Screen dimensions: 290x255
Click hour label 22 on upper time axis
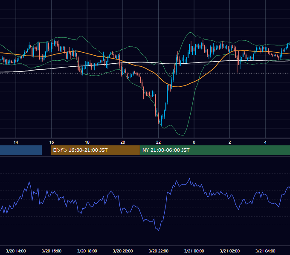tap(158, 142)
